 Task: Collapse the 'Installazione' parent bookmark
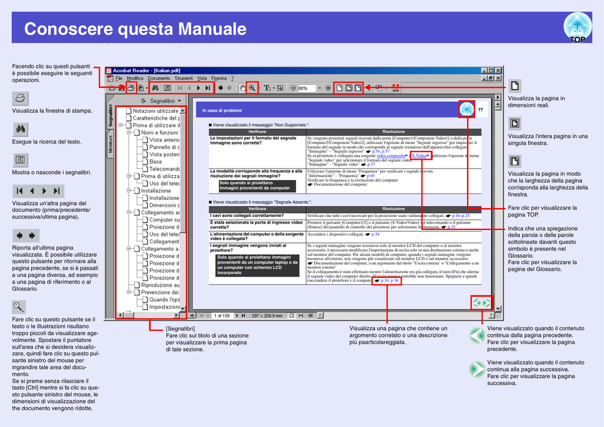click(129, 190)
